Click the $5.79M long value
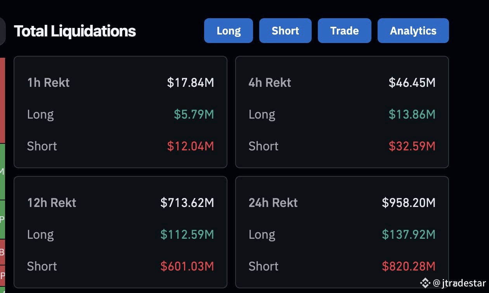This screenshot has height=293, width=489. 194,114
